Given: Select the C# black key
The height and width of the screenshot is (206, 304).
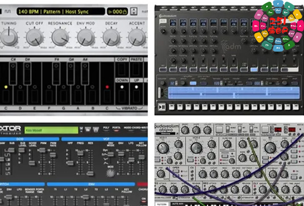Looking at the screenshot, I should pyautogui.click(x=13, y=73).
